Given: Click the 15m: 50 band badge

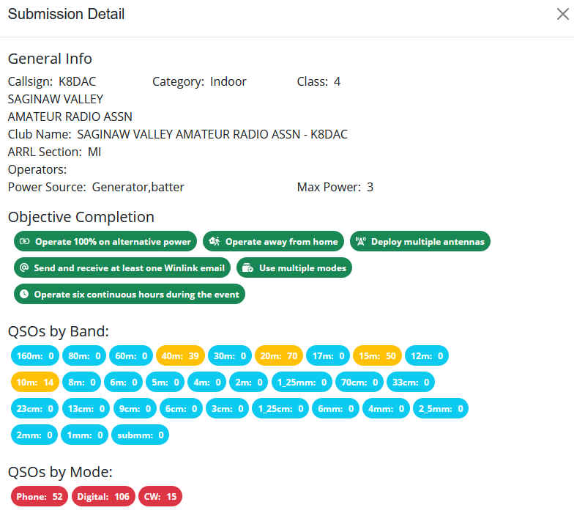Looking at the screenshot, I should (x=377, y=355).
